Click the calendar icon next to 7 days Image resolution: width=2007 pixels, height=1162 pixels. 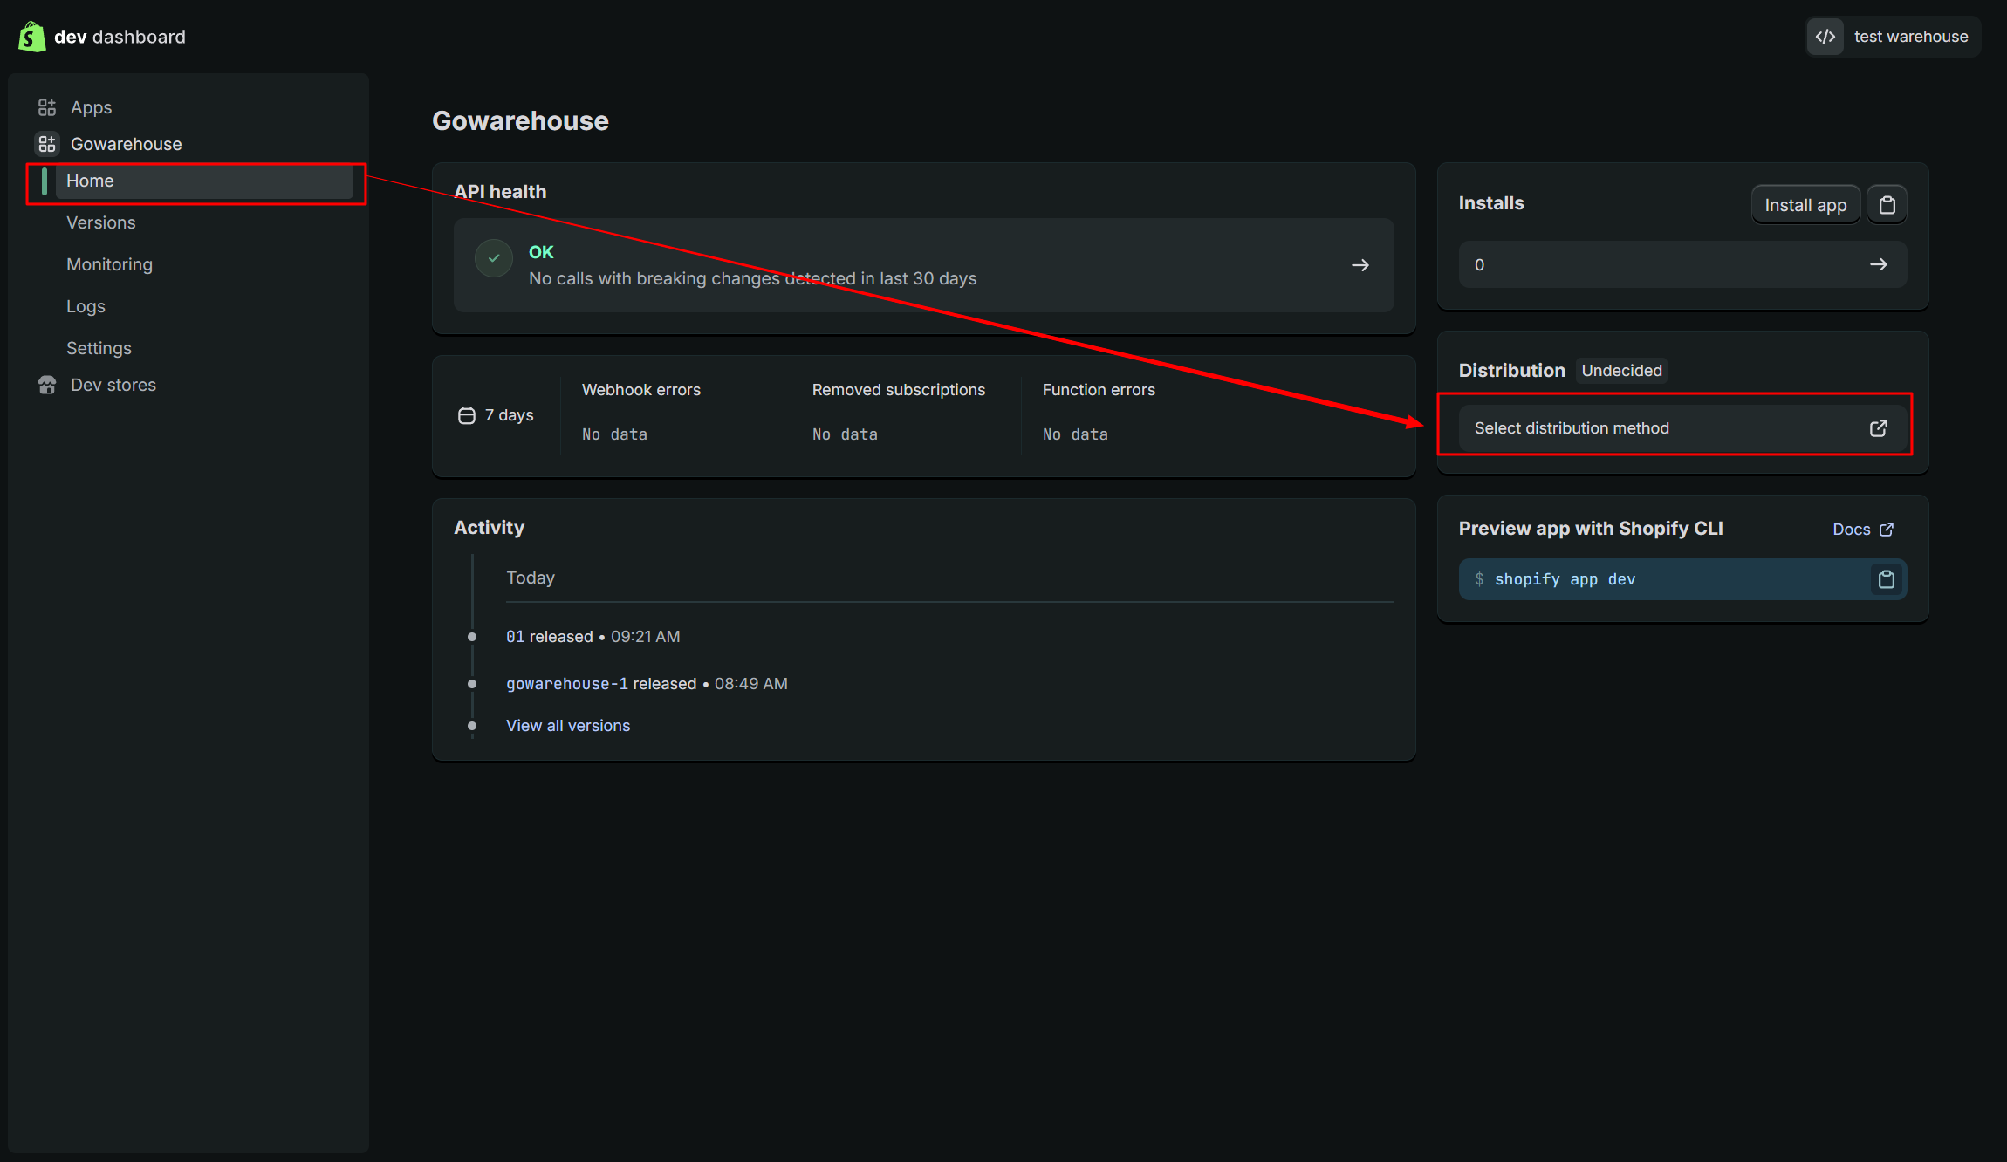coord(467,415)
